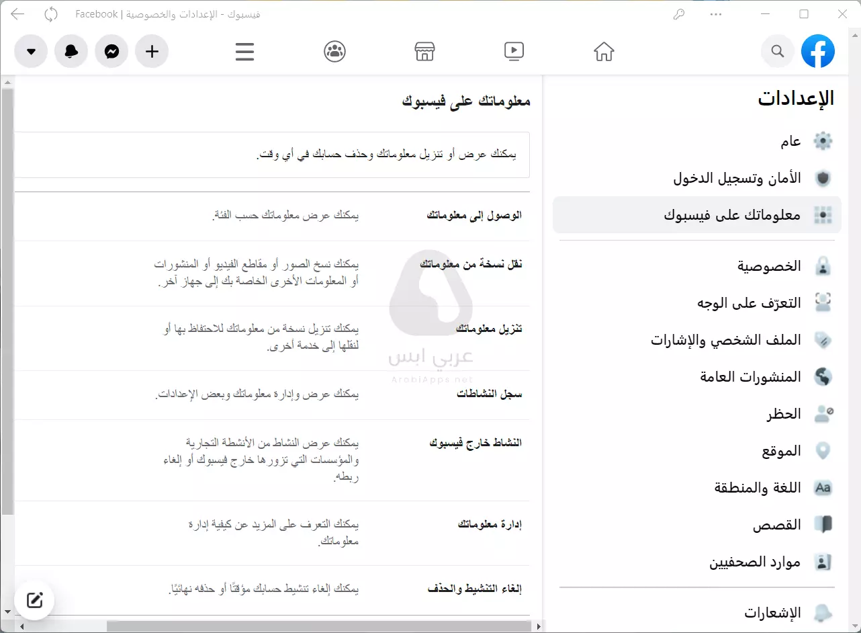Open the hamburger menu icon
The image size is (861, 633).
tap(244, 51)
